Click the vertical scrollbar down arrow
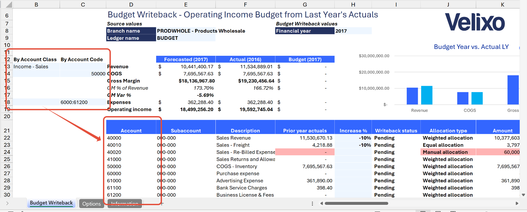Viewport: 527px width, 212px height. [x=524, y=195]
